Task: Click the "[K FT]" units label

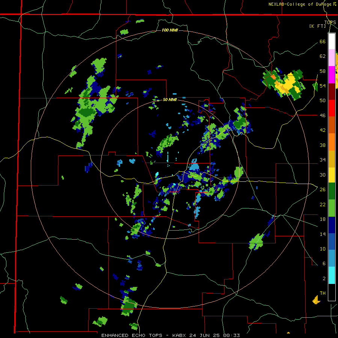Action: tap(317, 26)
